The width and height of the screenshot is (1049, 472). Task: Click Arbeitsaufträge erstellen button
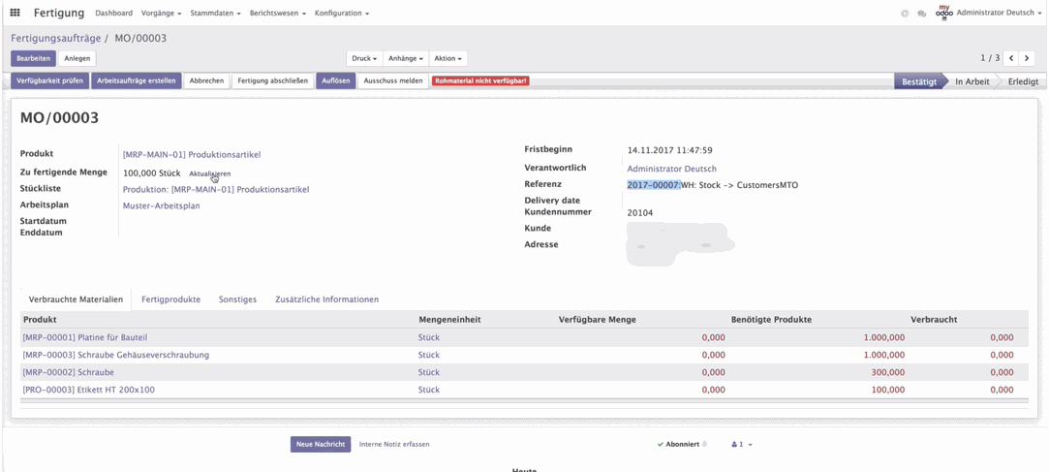tap(136, 81)
